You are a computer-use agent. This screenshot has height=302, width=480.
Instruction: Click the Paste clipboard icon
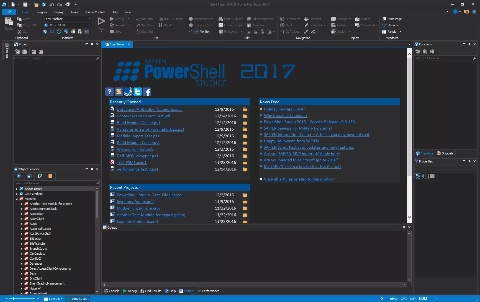9,21
